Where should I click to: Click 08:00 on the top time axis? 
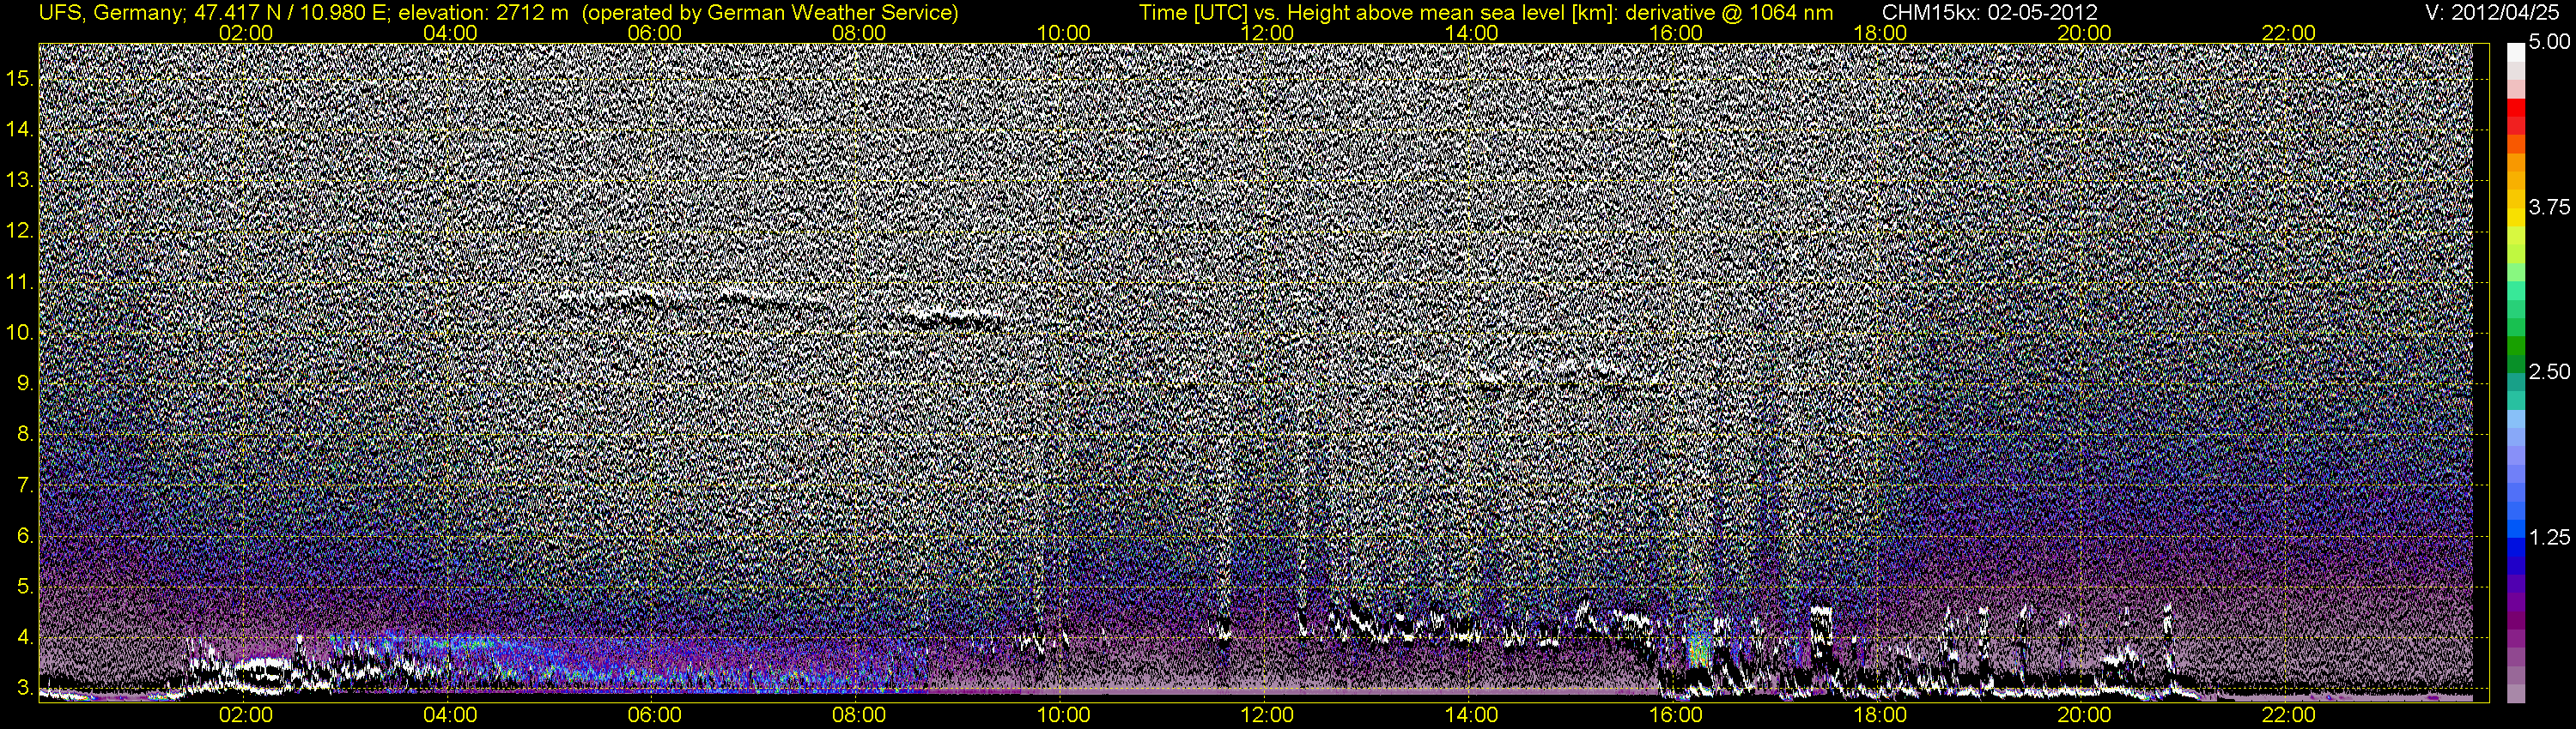click(859, 33)
